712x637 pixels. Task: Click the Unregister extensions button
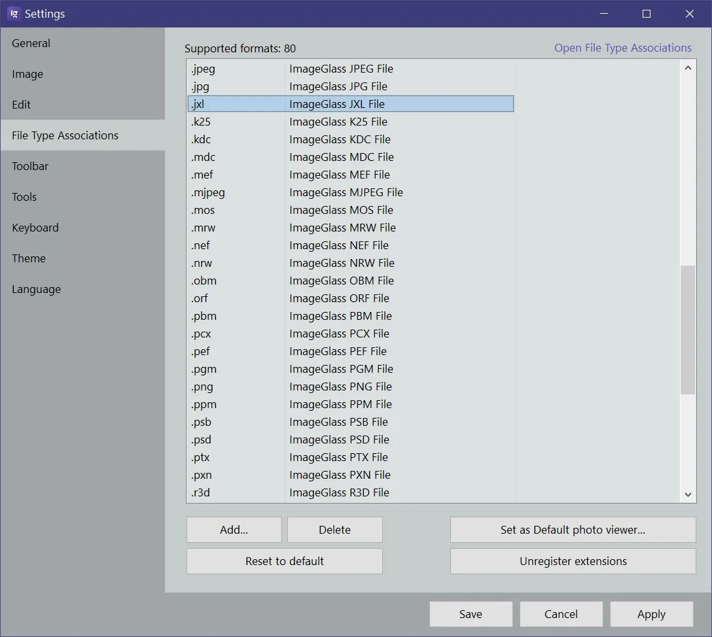click(573, 561)
